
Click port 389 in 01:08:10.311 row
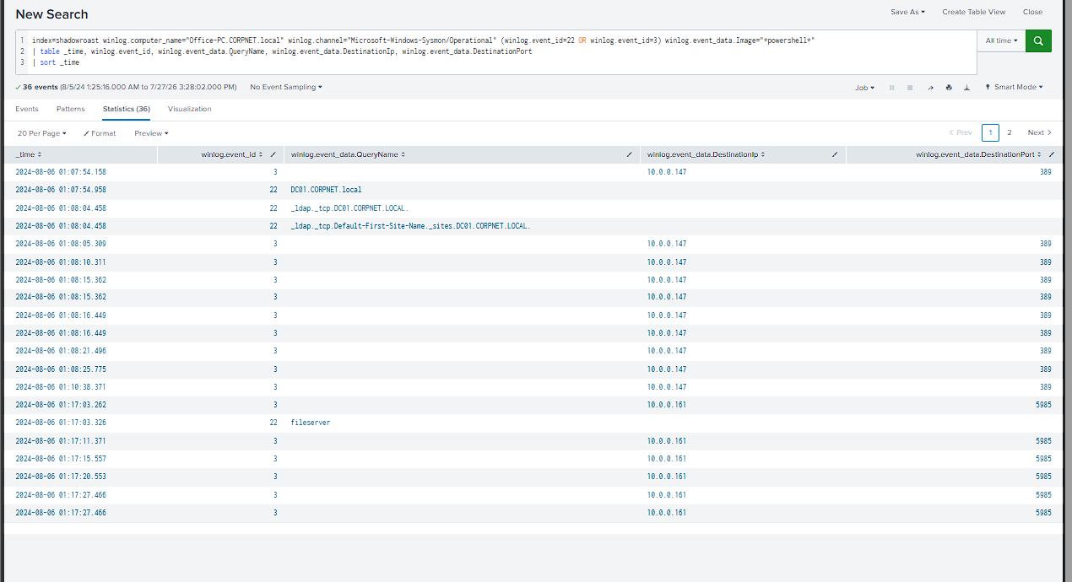pos(1045,262)
